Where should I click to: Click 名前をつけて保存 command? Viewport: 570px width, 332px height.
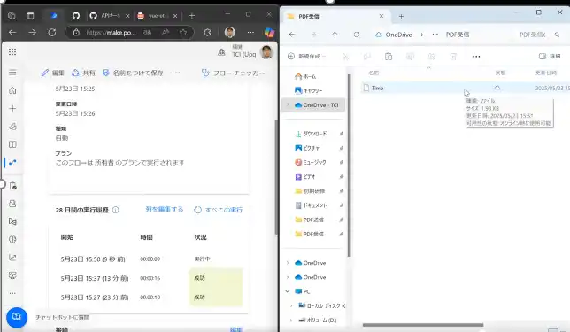point(133,73)
